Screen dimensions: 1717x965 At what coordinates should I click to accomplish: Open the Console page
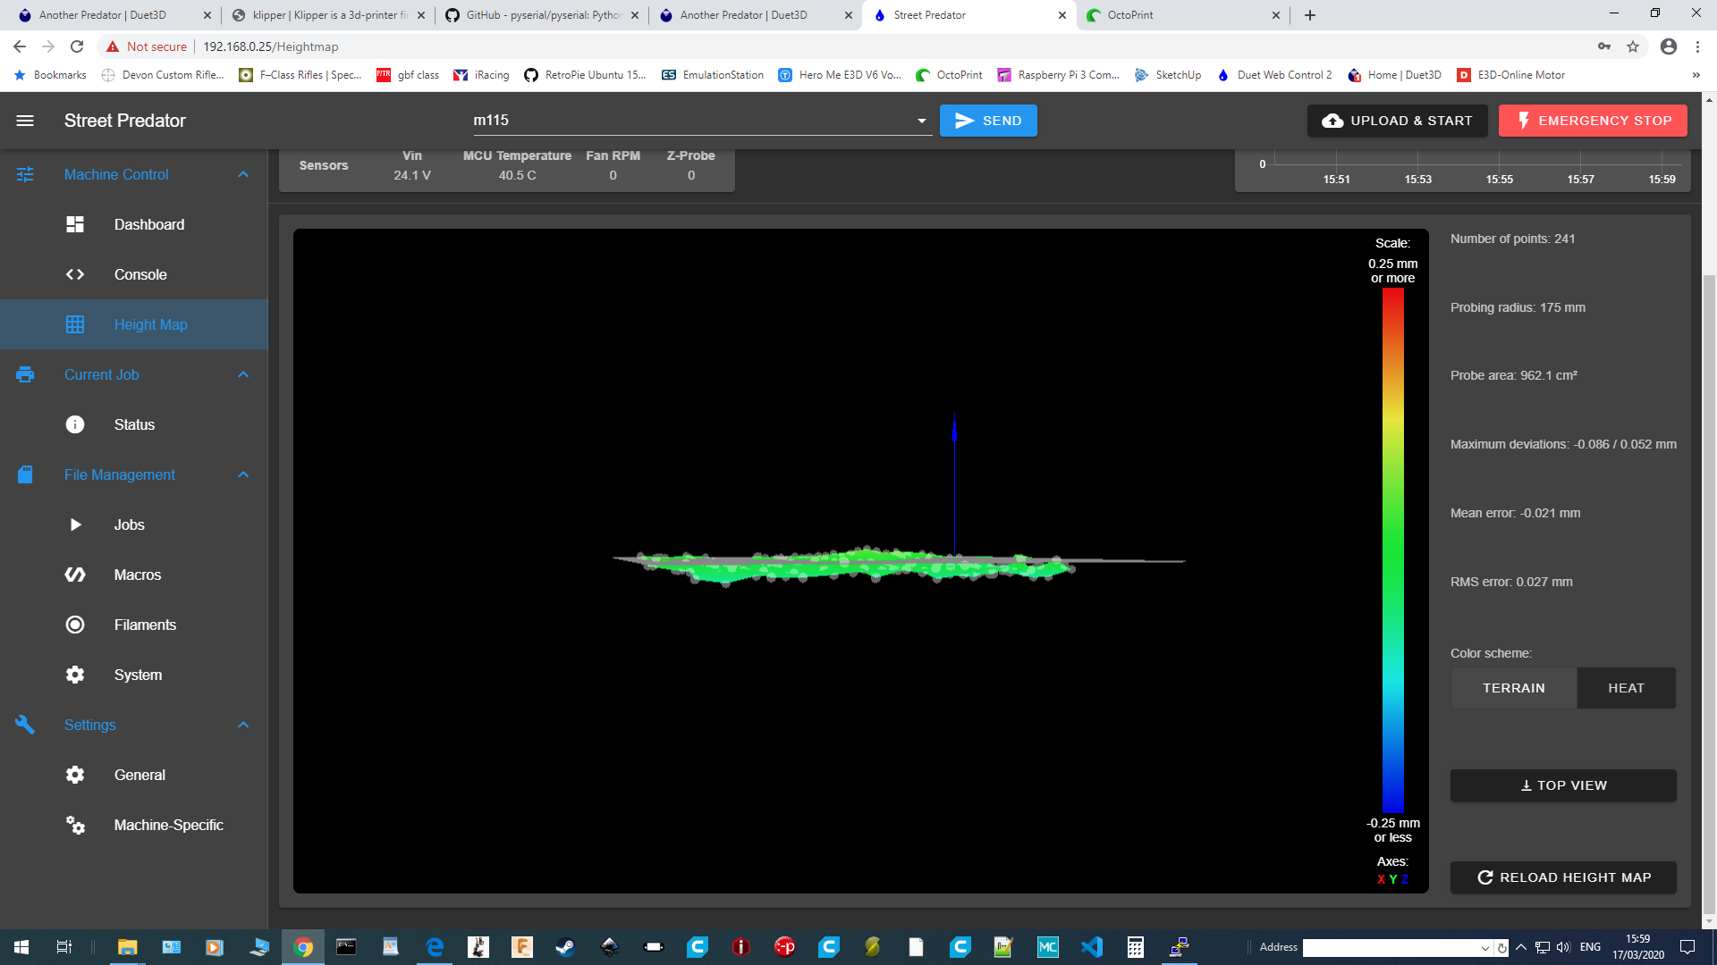(134, 274)
